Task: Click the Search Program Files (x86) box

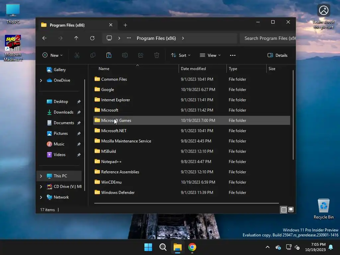Action: coord(268,38)
